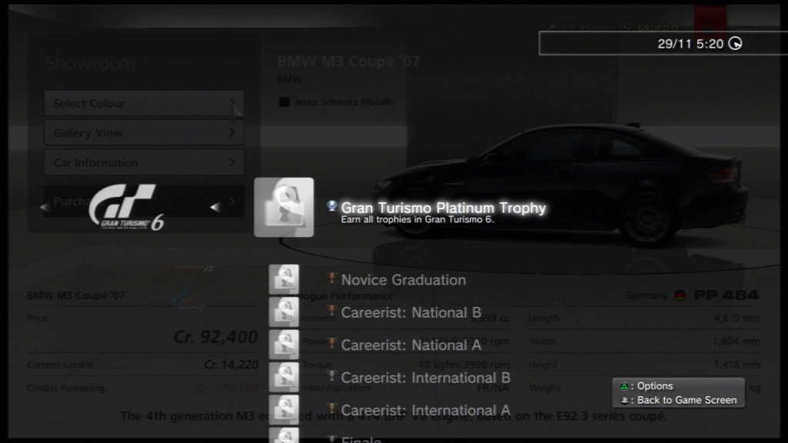Expand the Gallery View chevron
The width and height of the screenshot is (788, 443).
tap(232, 133)
